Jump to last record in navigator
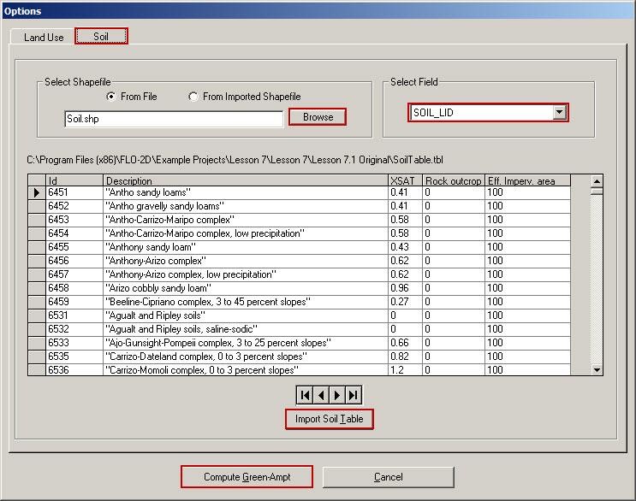636x501 pixels. [354, 395]
